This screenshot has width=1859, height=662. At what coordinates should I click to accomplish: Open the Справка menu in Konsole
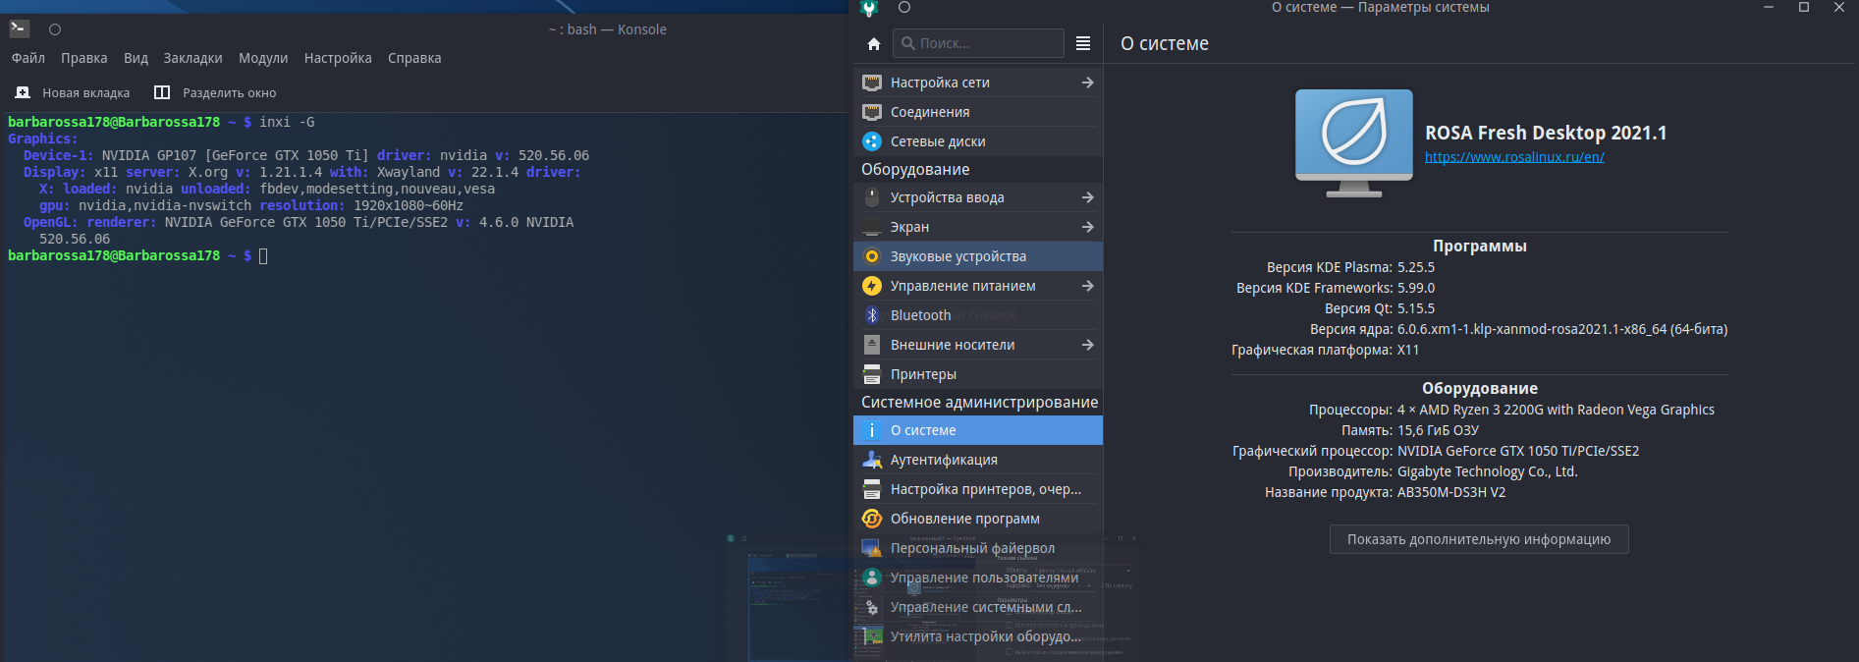(414, 58)
